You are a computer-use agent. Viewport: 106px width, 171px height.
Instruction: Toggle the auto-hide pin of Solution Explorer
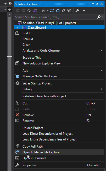97,4
